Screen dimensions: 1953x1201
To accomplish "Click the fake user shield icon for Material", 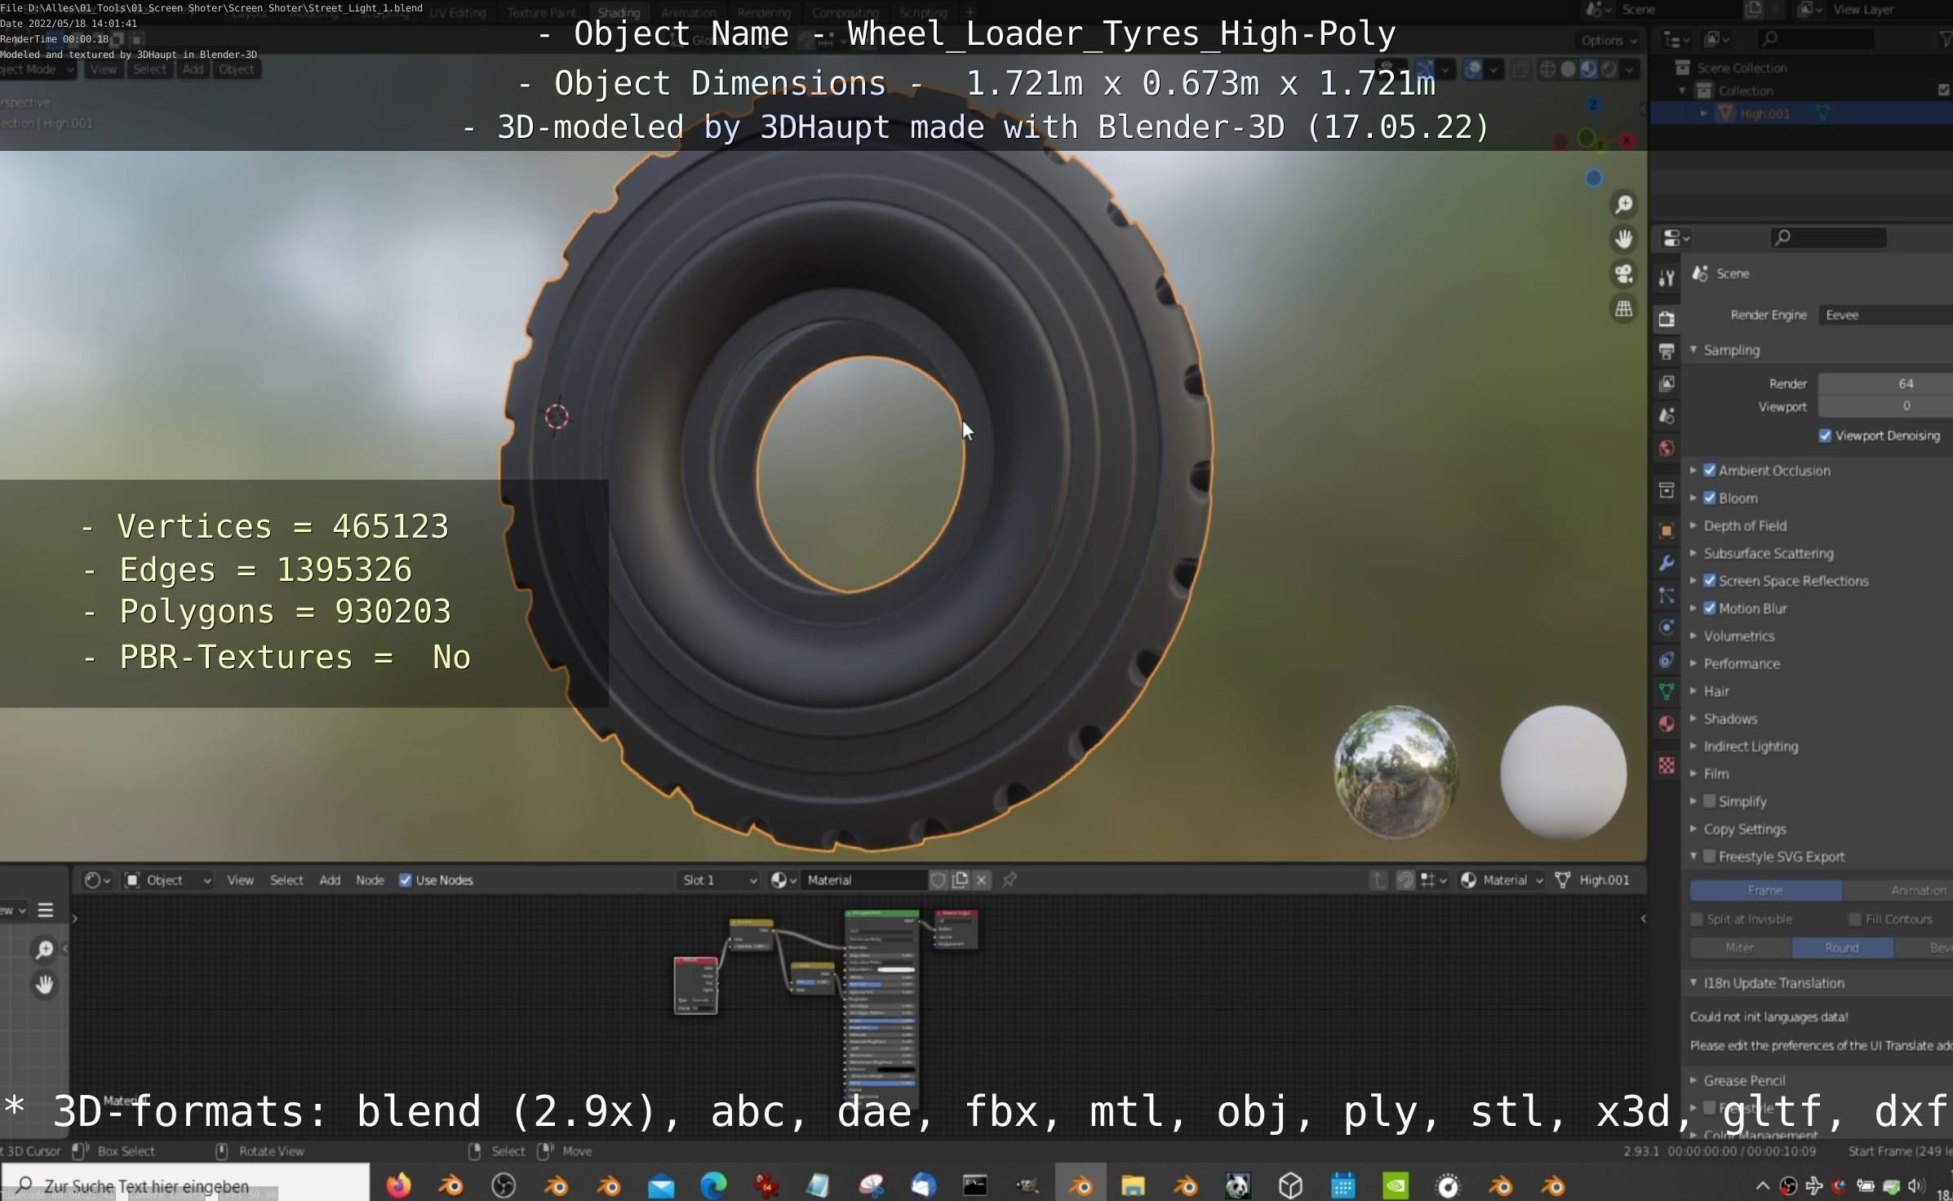I will click(938, 880).
